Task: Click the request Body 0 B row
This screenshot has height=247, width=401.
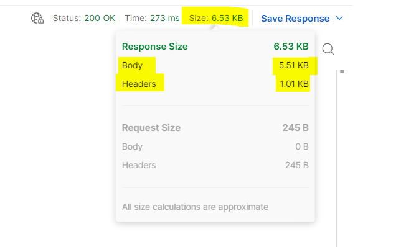Action: (215, 146)
